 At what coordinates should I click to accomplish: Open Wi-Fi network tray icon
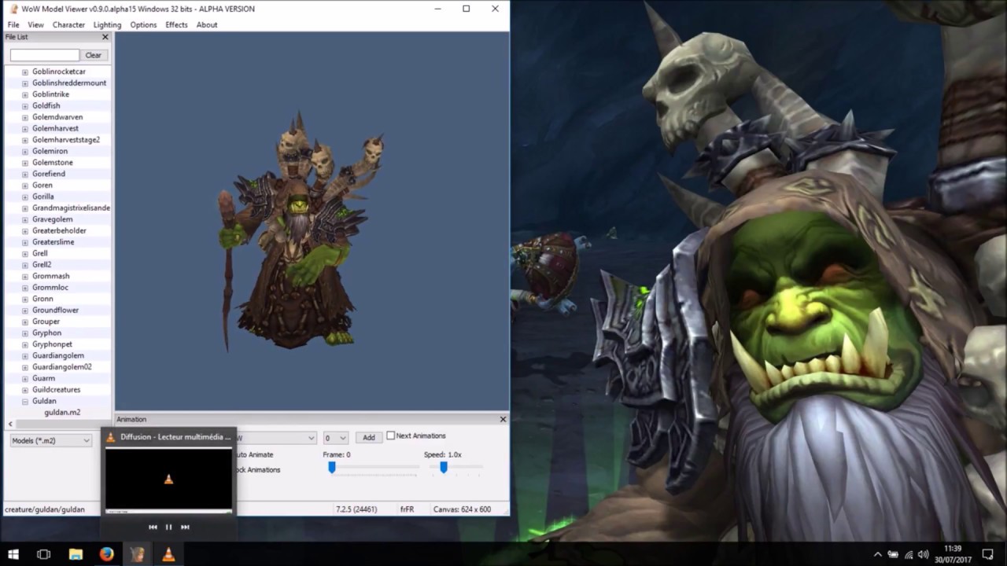click(x=909, y=554)
